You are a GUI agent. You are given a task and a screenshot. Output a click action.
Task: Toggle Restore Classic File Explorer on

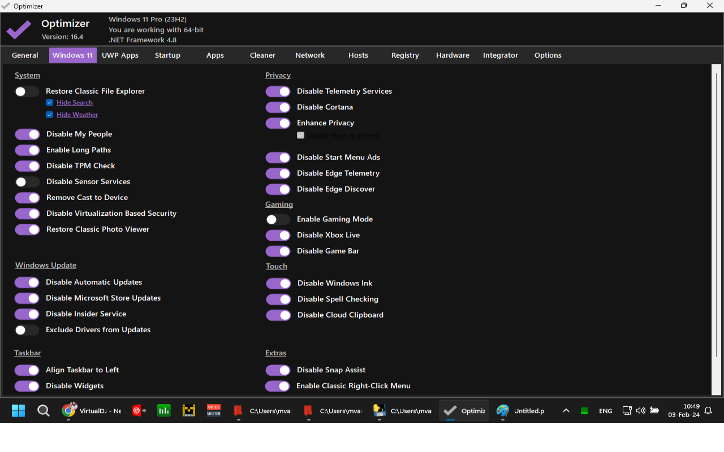pyautogui.click(x=27, y=92)
